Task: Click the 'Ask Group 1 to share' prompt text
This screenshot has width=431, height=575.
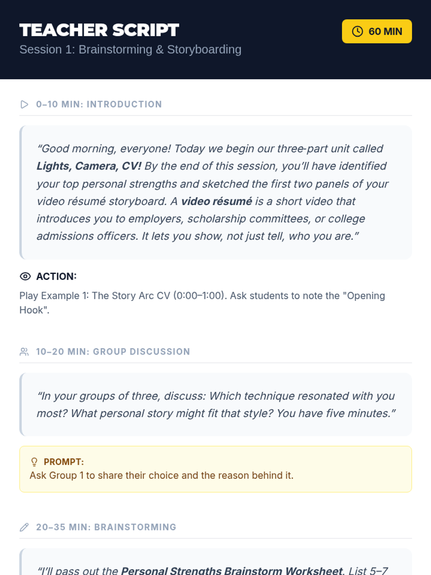Action: coord(161,475)
